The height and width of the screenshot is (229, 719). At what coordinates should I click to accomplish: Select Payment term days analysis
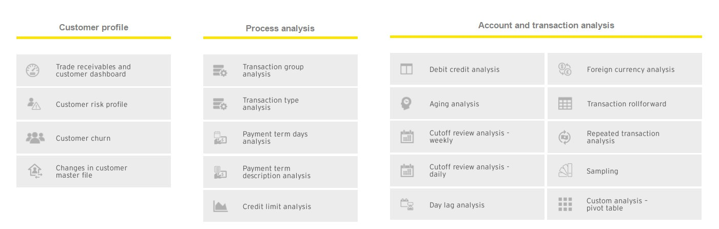click(x=280, y=138)
